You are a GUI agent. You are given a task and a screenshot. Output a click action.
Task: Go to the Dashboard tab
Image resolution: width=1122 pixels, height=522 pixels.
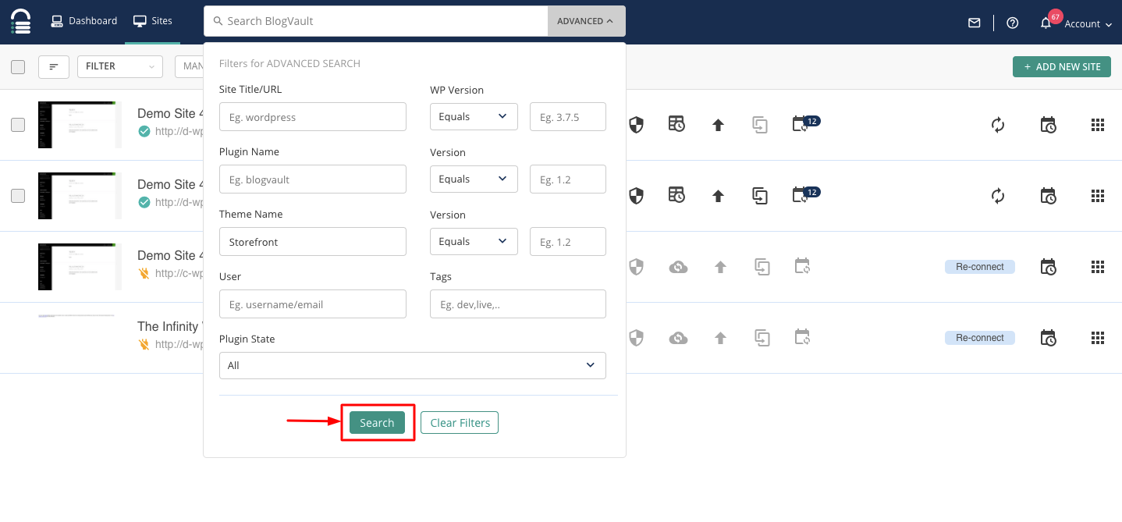pos(84,21)
